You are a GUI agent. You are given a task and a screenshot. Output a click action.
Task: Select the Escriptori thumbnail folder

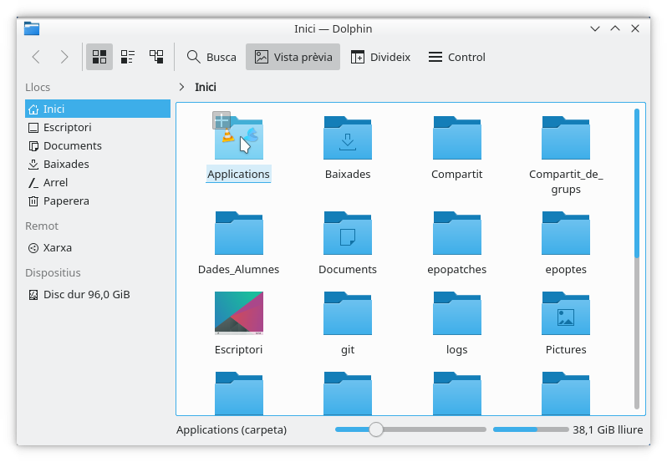239,313
